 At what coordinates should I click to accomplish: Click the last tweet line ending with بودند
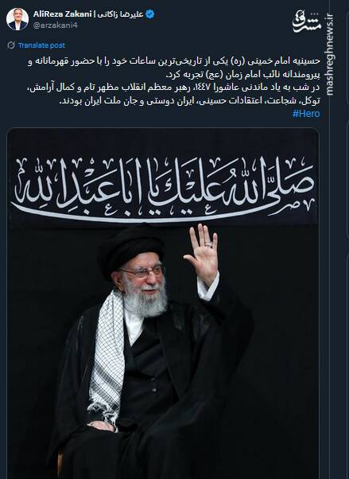tap(190, 101)
